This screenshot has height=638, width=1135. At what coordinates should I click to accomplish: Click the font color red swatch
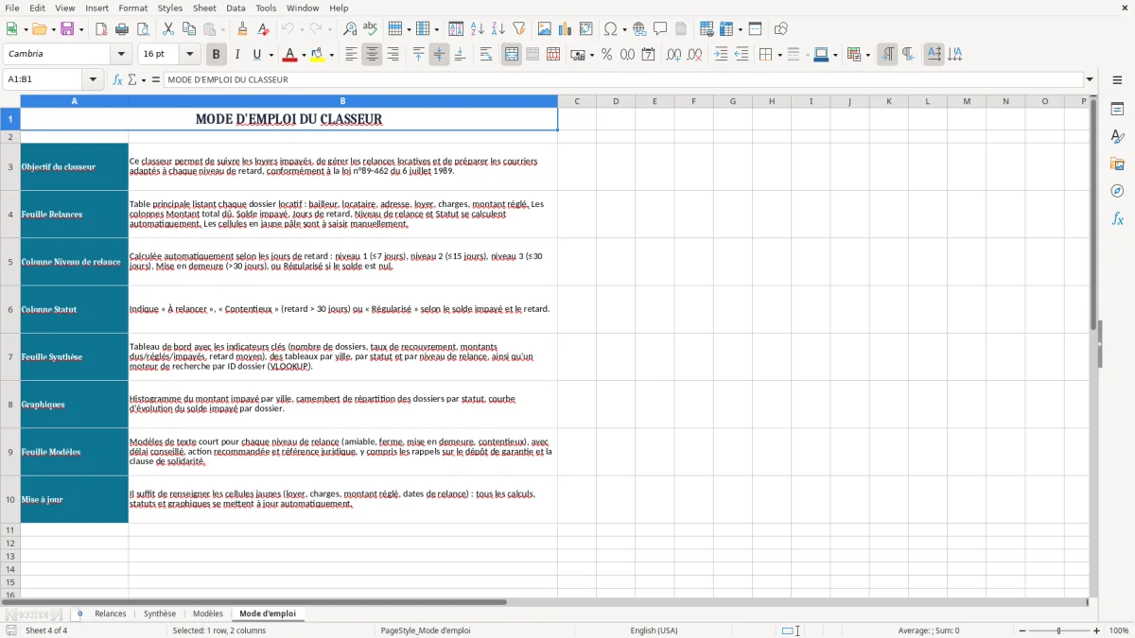(288, 55)
